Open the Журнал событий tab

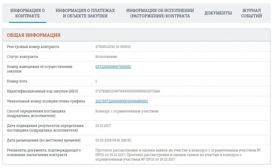251,13
